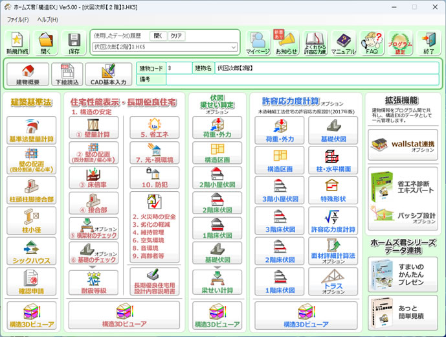Open あっと簡単見積 link
The image size is (446, 337).
click(x=403, y=313)
